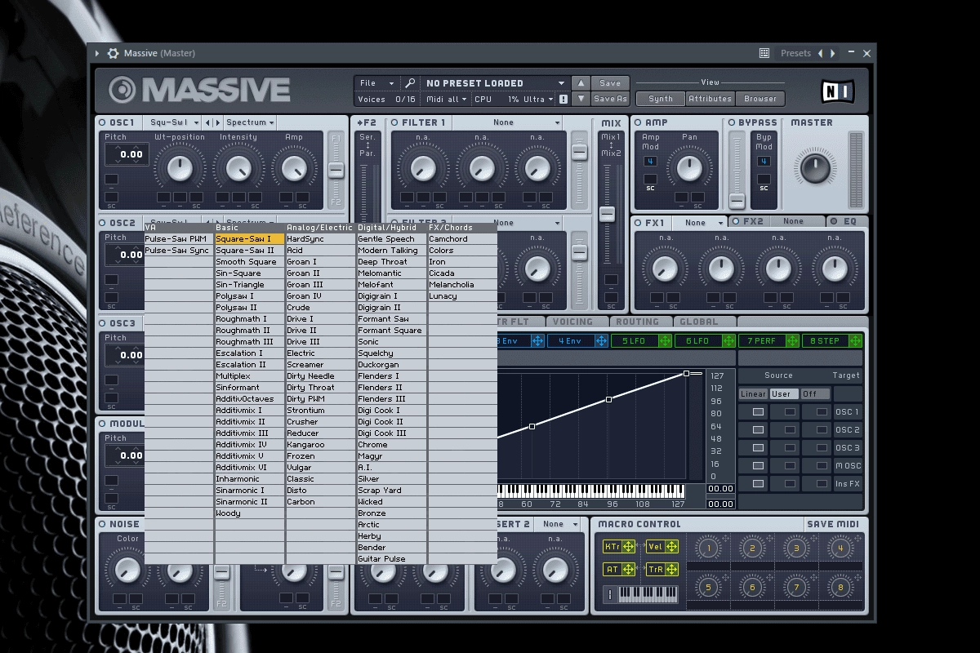Click the Save button
This screenshot has height=653, width=980.
[x=610, y=83]
